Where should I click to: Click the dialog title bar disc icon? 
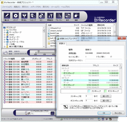(58, 39)
